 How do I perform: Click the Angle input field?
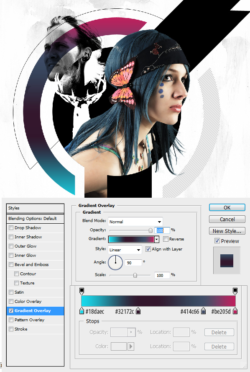pyautogui.click(x=133, y=263)
